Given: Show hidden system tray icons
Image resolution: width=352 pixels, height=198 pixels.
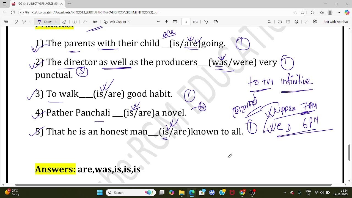Looking at the screenshot, I should (x=285, y=193).
